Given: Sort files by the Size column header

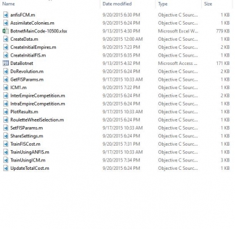Looking at the screenshot, I should 208,4.
